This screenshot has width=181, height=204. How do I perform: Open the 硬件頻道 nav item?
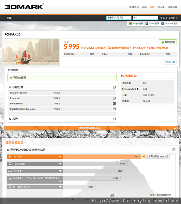click(172, 7)
